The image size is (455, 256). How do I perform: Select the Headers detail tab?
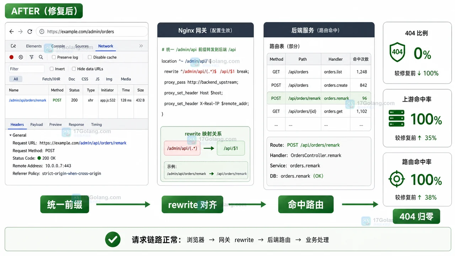(17, 125)
